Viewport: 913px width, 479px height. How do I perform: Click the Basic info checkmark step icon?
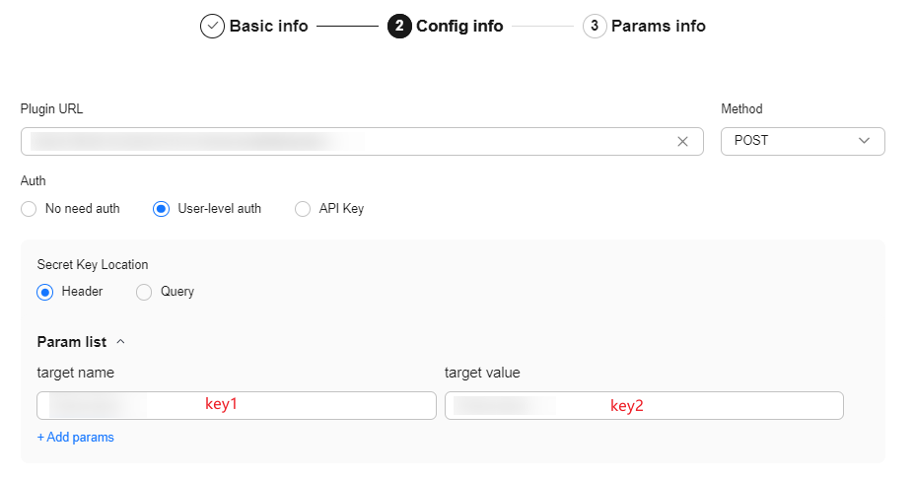(x=212, y=27)
